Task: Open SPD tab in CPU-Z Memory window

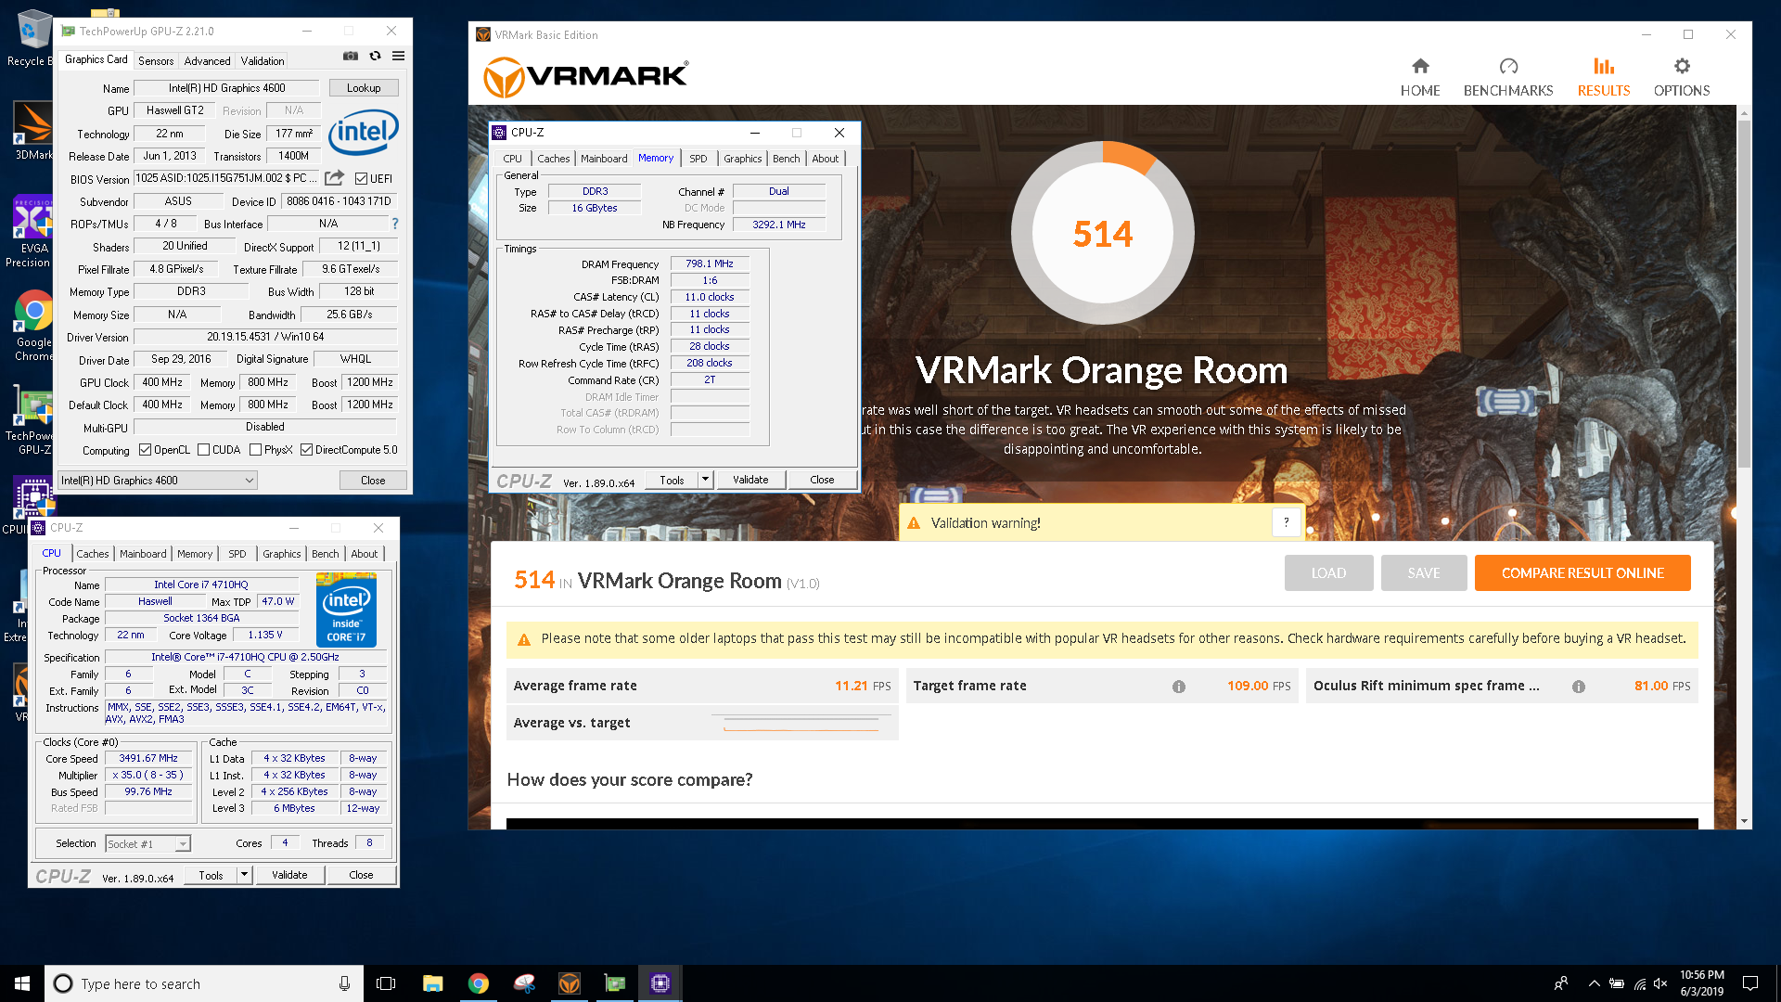Action: (x=698, y=159)
